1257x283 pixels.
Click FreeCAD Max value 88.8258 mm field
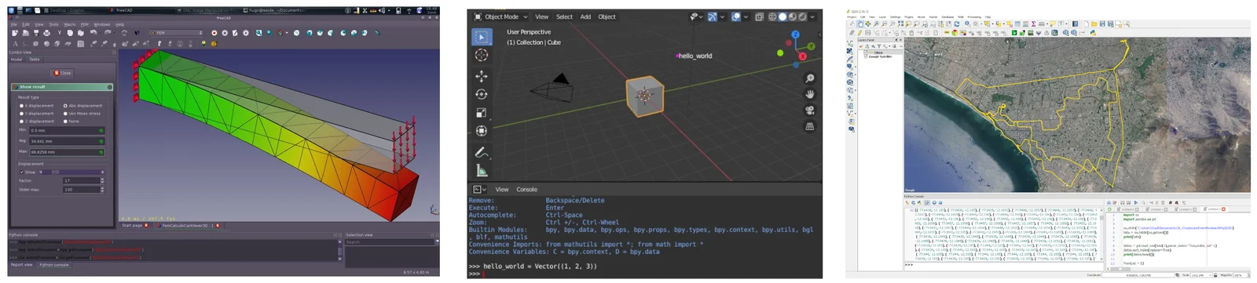coord(66,151)
